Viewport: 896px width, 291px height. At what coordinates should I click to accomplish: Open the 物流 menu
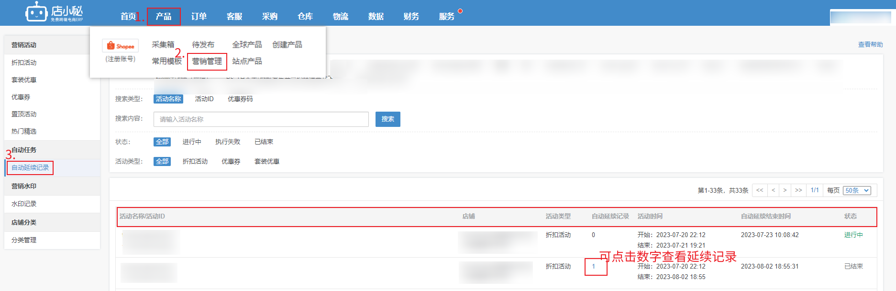pos(341,16)
